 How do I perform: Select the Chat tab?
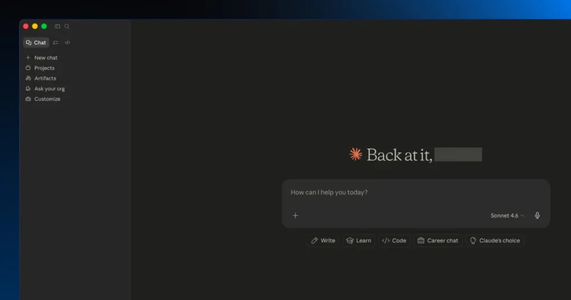click(x=36, y=42)
